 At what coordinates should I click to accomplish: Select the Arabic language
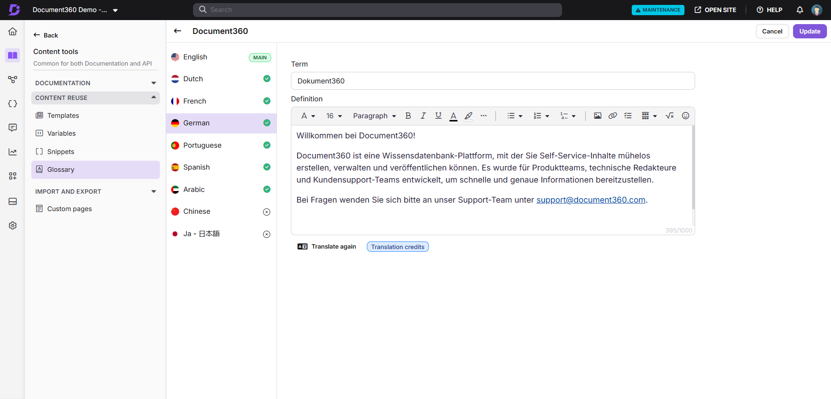221,190
